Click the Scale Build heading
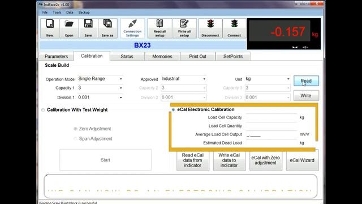This screenshot has height=204, width=362. (x=57, y=65)
